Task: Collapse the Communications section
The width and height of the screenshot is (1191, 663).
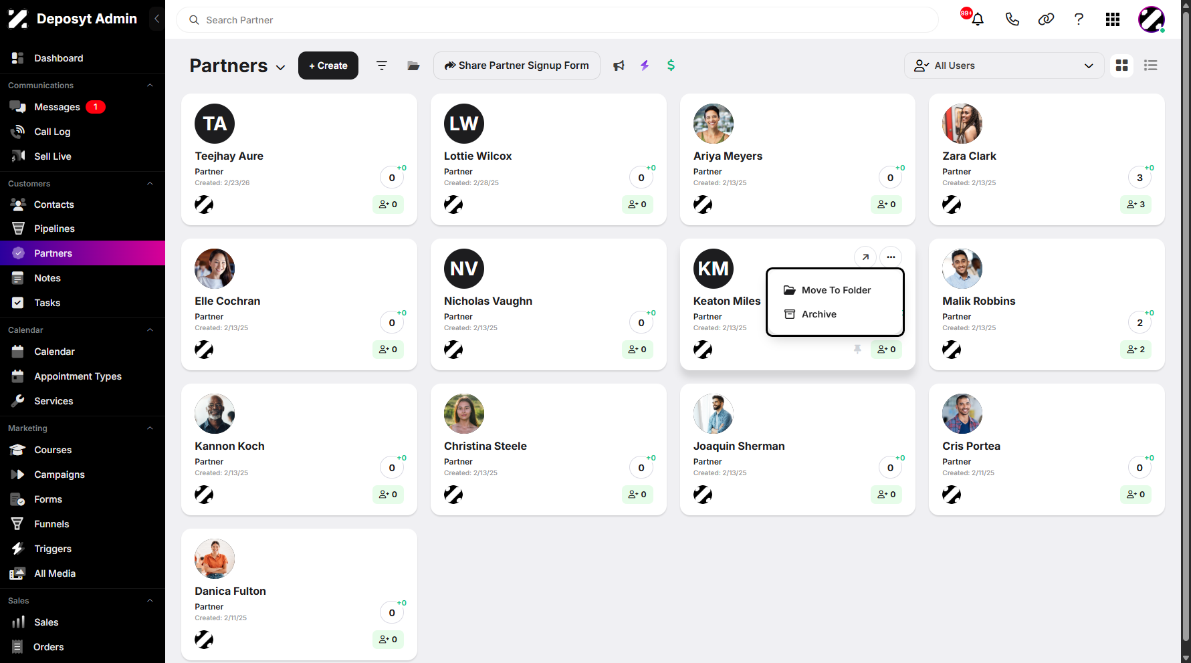Action: tap(150, 86)
